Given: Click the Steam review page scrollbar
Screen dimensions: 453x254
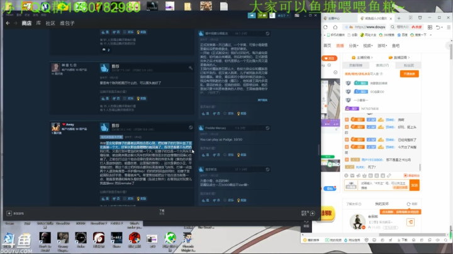Looking at the screenshot, I should [318, 150].
